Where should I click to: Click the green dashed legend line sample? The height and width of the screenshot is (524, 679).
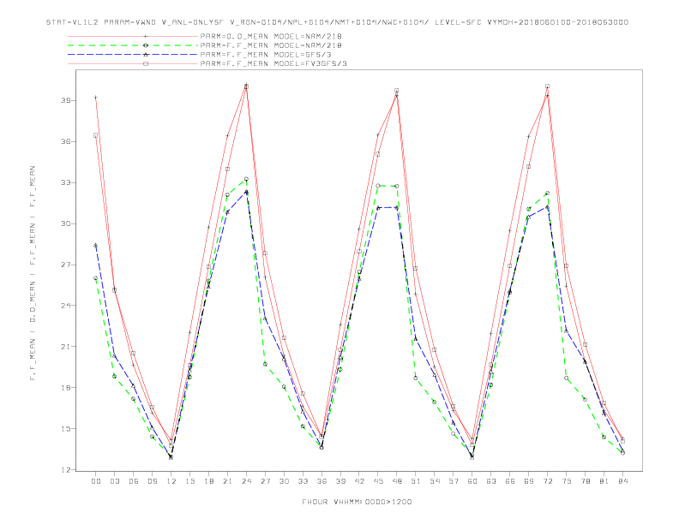point(133,45)
